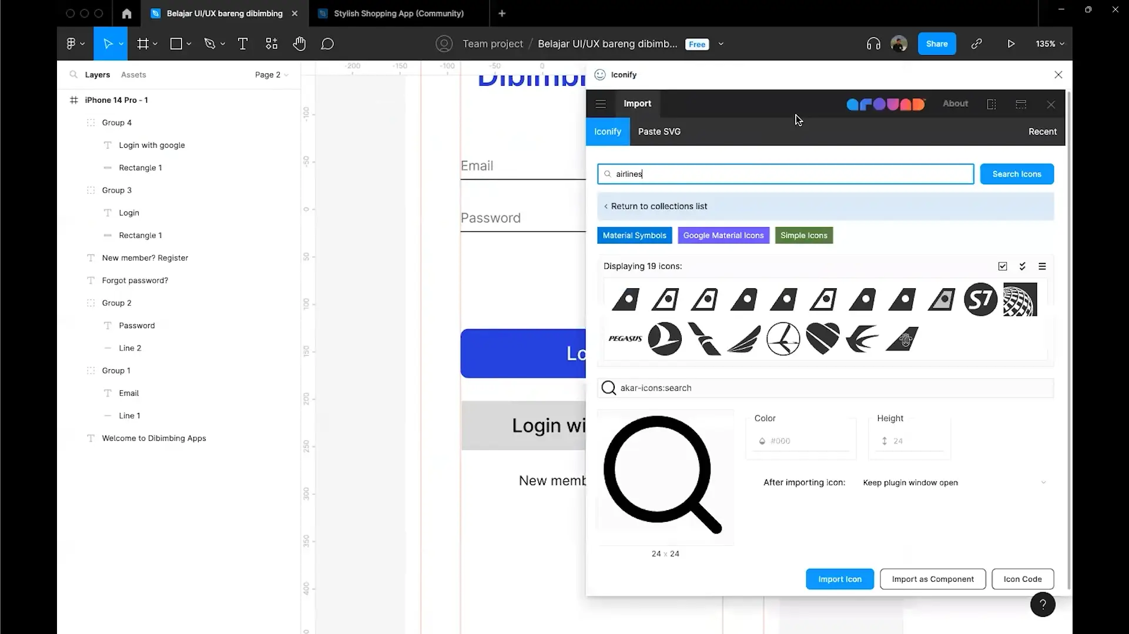Open the 135% zoom dropdown

click(1050, 43)
